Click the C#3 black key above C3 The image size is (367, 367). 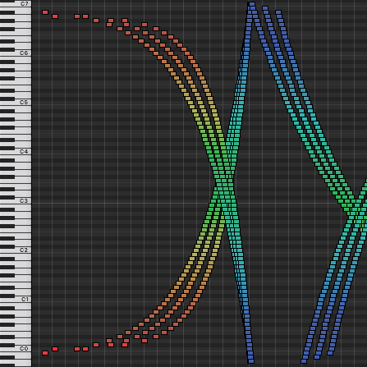[7, 197]
